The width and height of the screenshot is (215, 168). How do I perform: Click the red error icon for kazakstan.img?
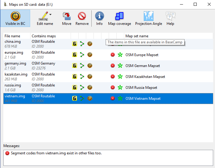[x=113, y=77]
